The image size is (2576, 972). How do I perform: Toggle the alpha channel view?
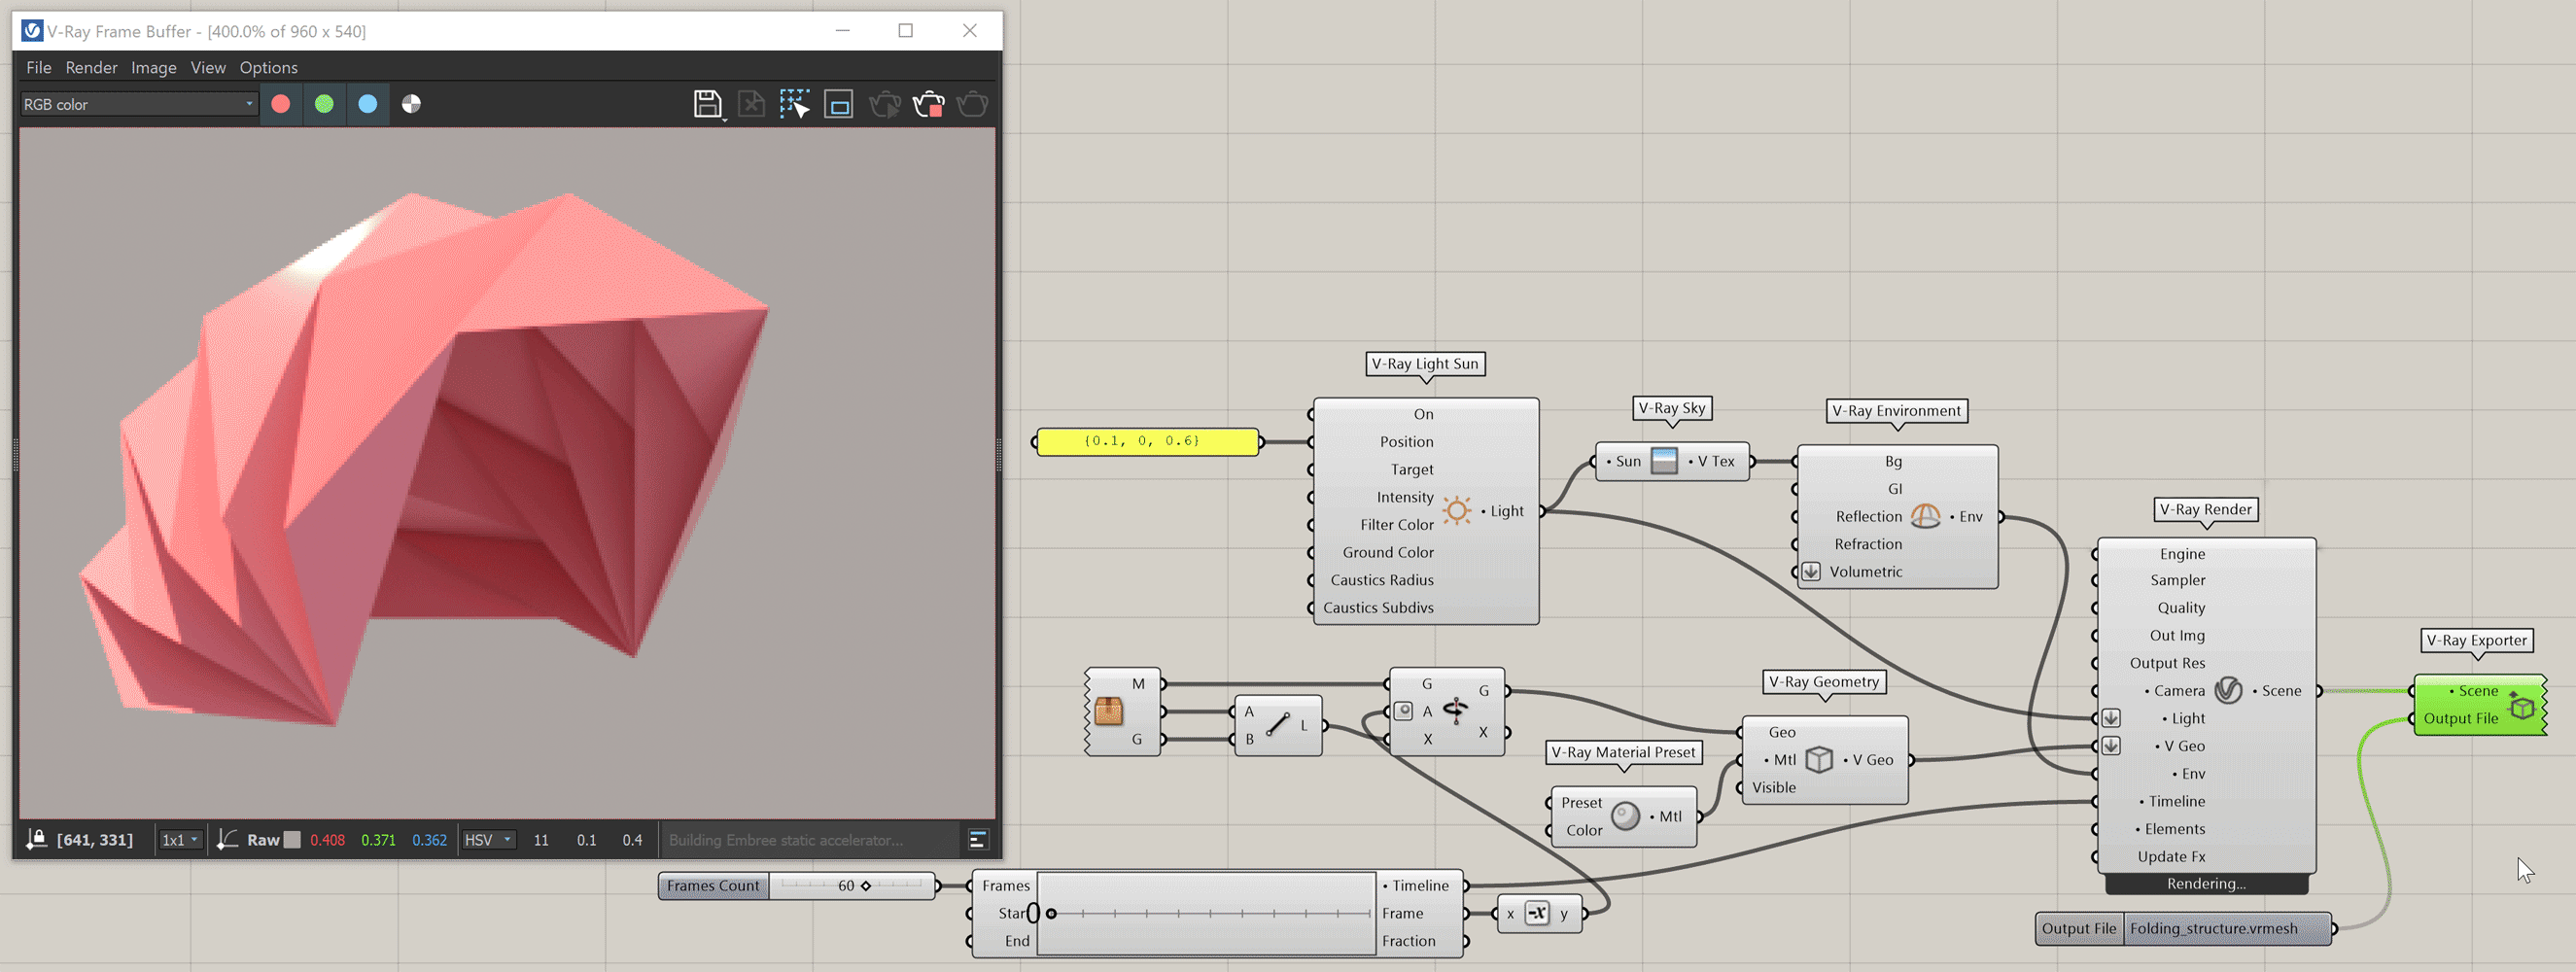411,104
